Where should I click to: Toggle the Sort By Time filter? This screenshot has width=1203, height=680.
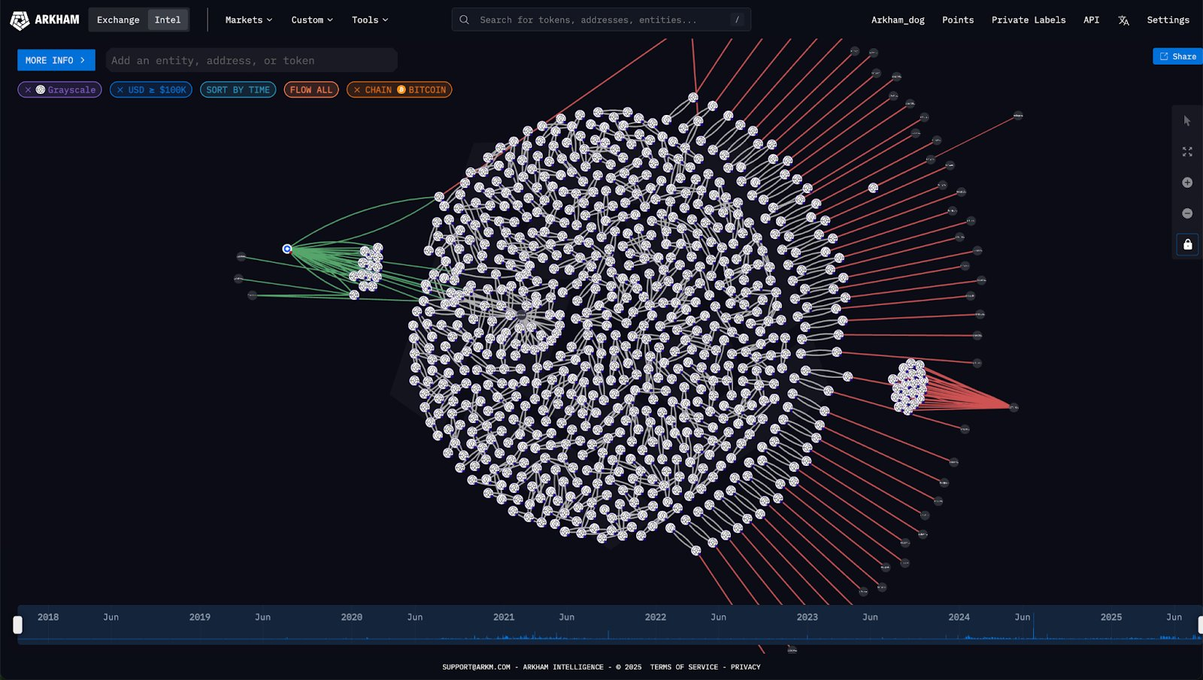238,90
